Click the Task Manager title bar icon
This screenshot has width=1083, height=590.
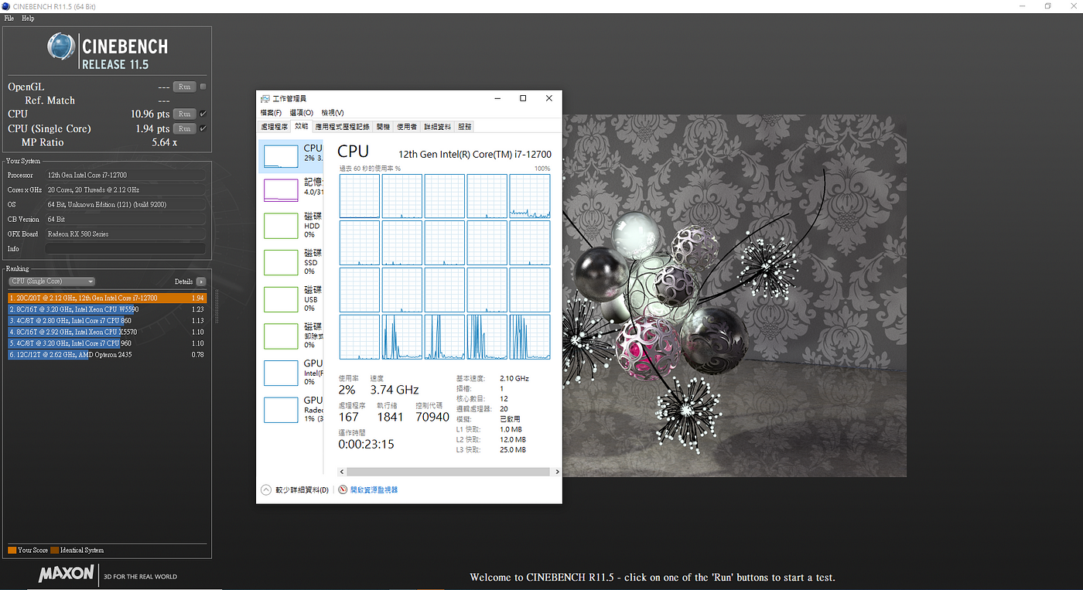[265, 98]
